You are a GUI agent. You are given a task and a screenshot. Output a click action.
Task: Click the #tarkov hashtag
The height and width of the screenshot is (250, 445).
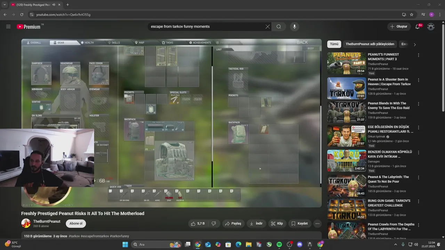(74, 236)
